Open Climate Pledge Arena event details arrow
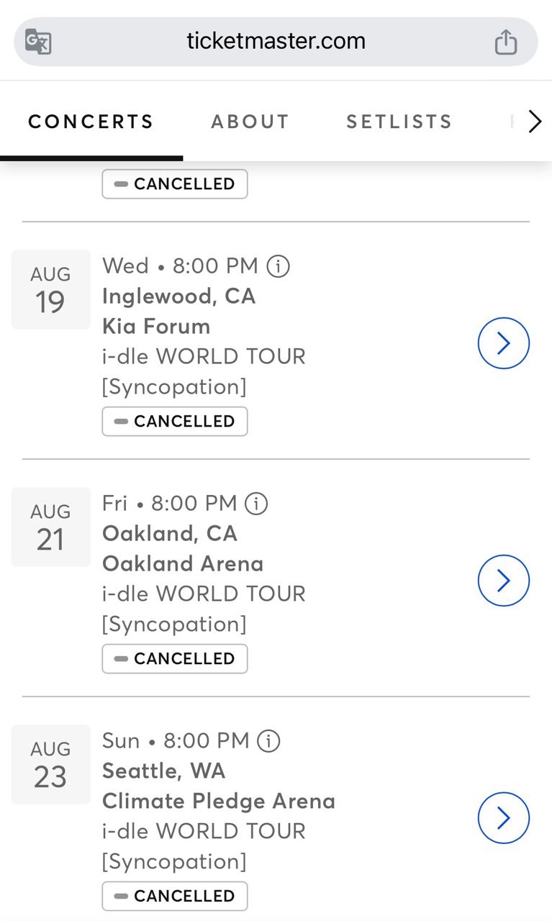 (x=504, y=818)
